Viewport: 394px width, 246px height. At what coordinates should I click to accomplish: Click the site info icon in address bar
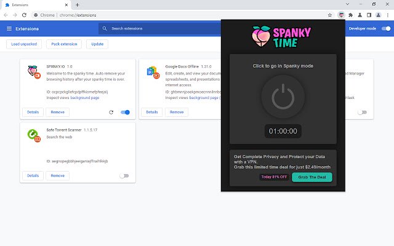tap(36, 15)
